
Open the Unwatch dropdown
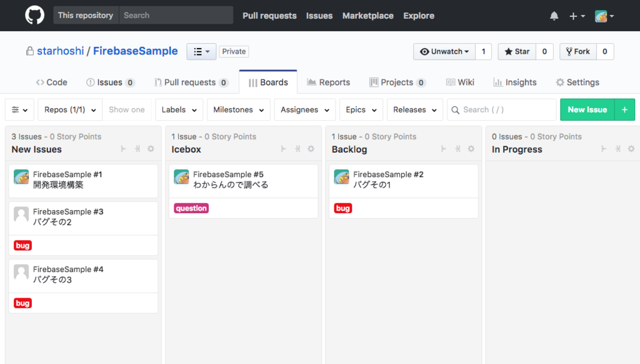pyautogui.click(x=444, y=51)
